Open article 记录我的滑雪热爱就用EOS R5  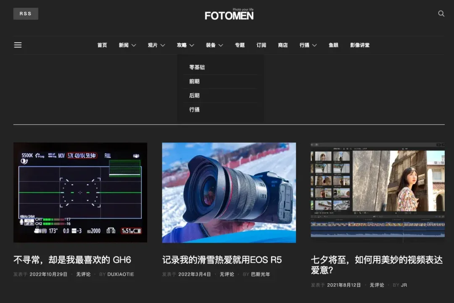(222, 260)
